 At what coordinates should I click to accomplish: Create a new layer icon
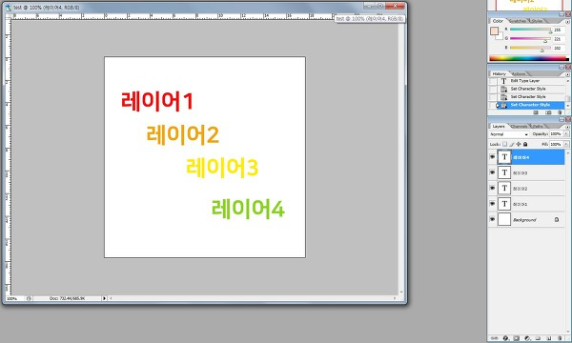point(549,338)
